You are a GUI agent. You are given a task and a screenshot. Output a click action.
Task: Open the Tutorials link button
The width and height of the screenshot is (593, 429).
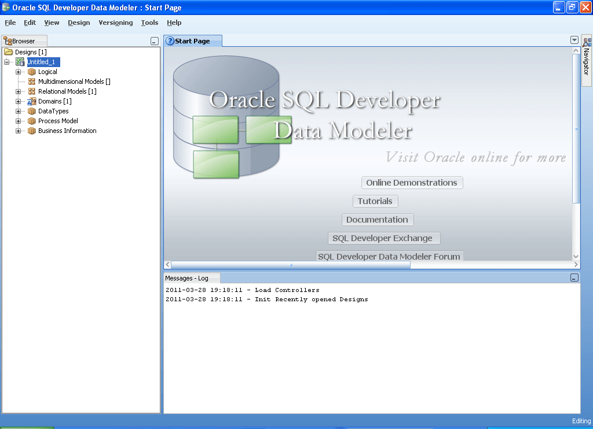tap(375, 201)
